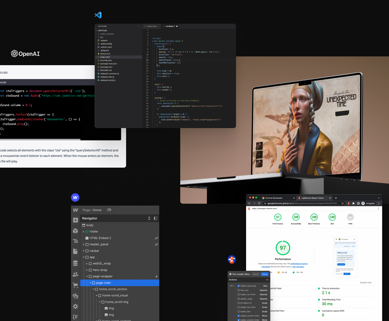
Task: Toggle visibility of the HTML Embed 2 element
Action: pyautogui.click(x=157, y=238)
